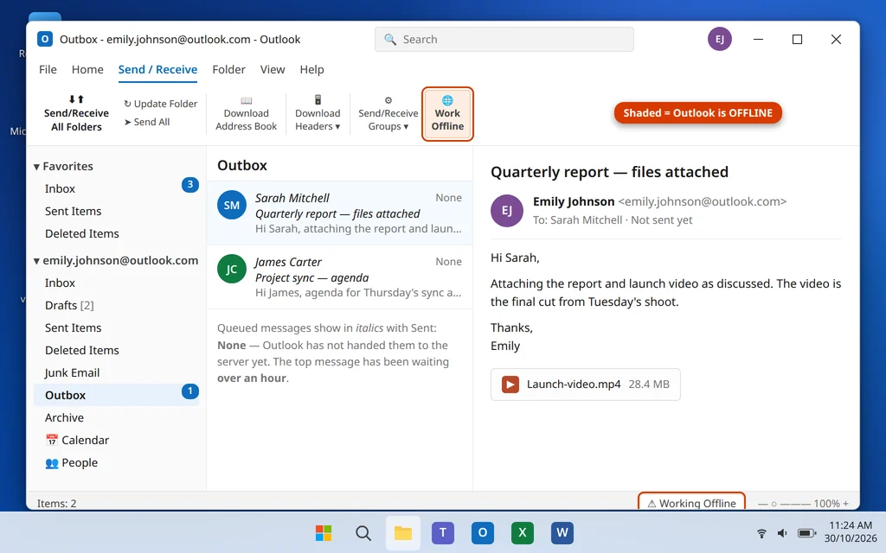
Task: Open Word from the taskbar
Action: click(x=562, y=532)
